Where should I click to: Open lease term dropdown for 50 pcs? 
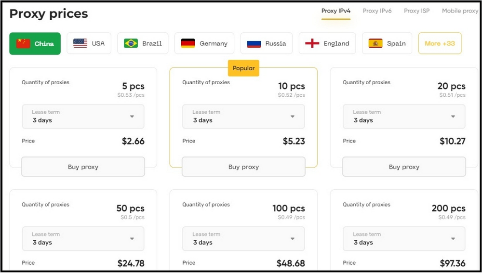click(83, 239)
